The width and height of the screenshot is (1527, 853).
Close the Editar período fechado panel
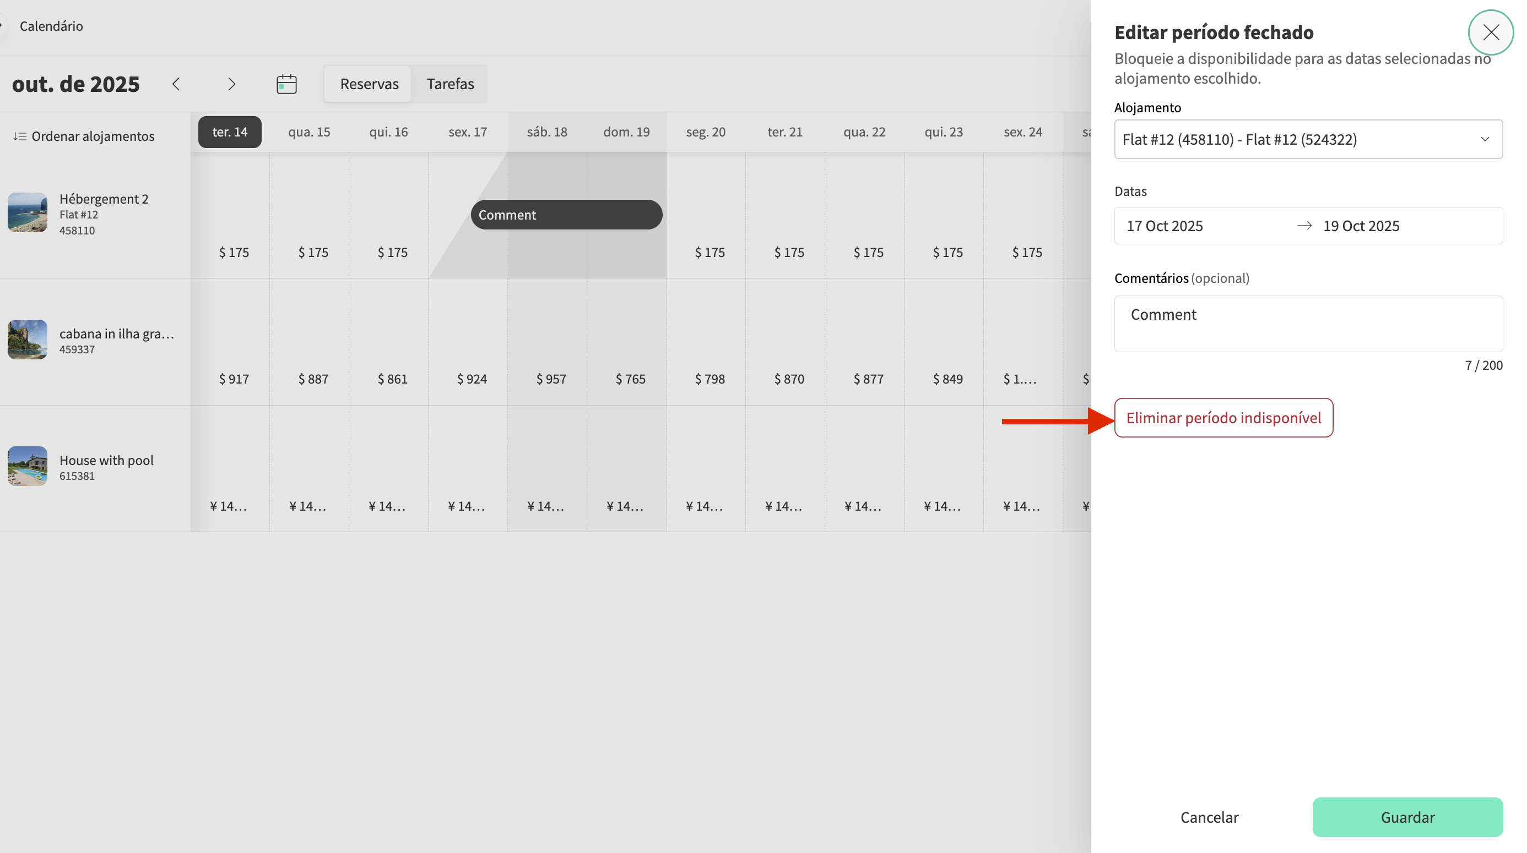(x=1490, y=32)
